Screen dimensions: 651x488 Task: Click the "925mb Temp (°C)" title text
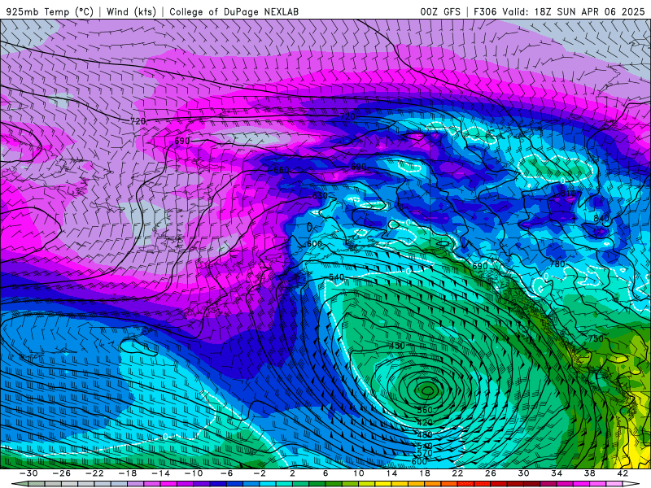50,11
